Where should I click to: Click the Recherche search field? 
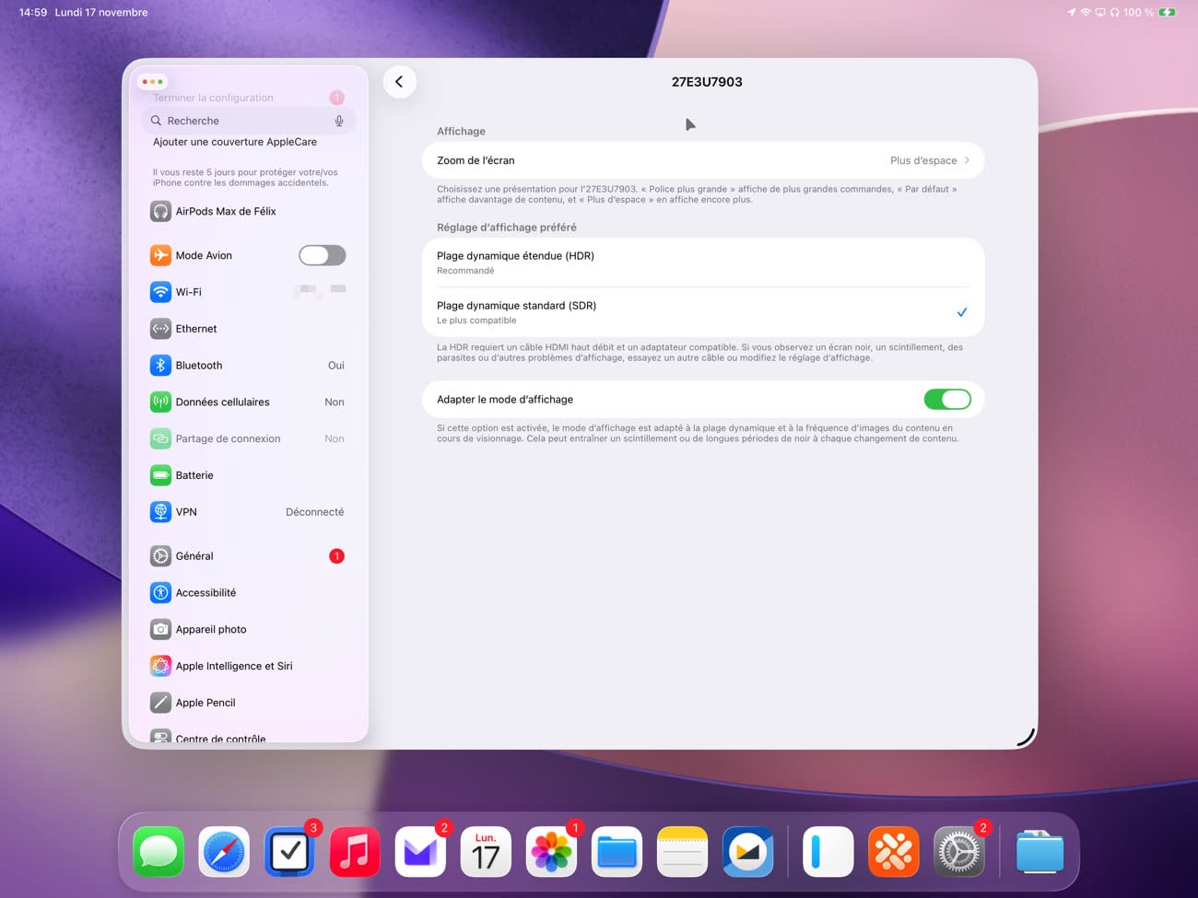tap(240, 121)
